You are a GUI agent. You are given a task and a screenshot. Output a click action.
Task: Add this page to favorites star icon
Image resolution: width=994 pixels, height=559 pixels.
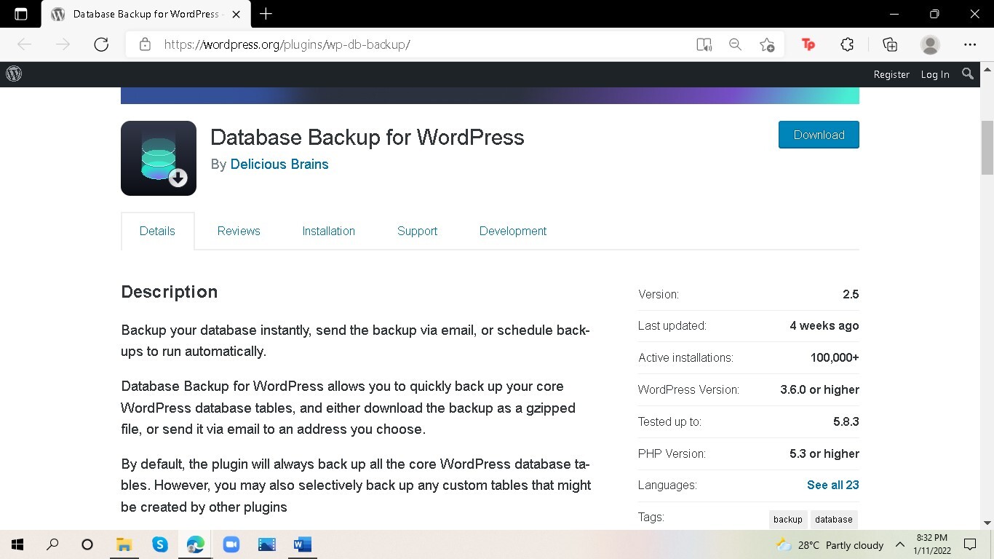tap(766, 44)
